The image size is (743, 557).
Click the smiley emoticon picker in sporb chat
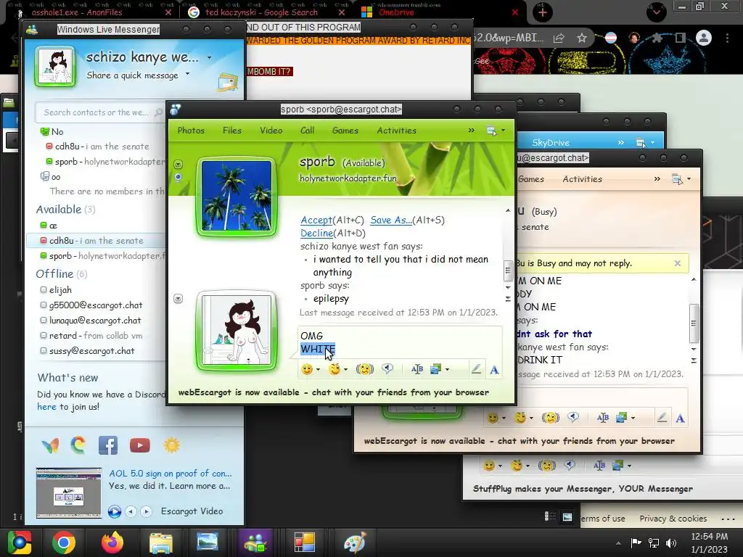pos(307,369)
